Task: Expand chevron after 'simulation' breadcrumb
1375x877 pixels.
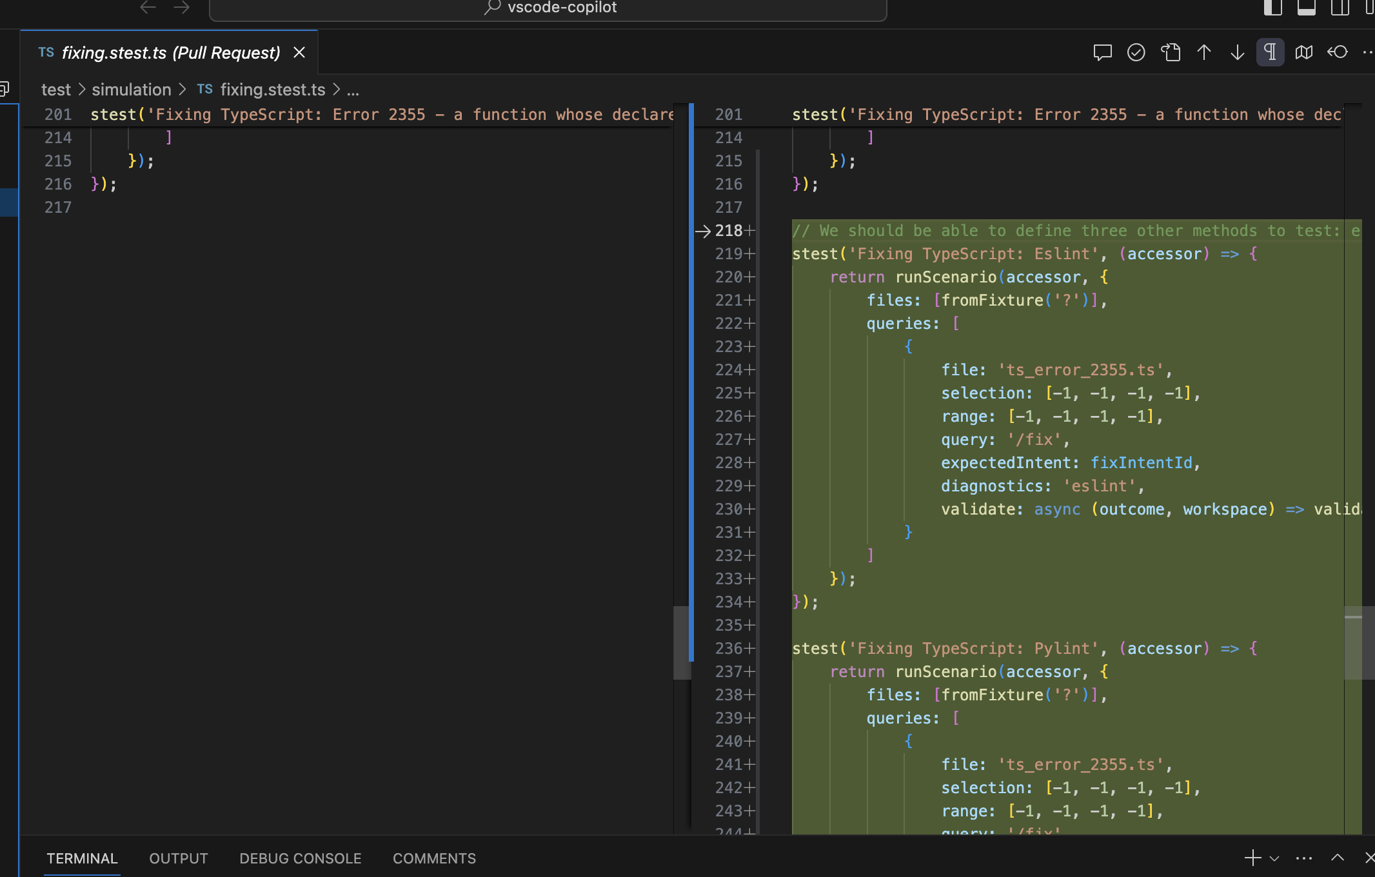Action: click(182, 90)
